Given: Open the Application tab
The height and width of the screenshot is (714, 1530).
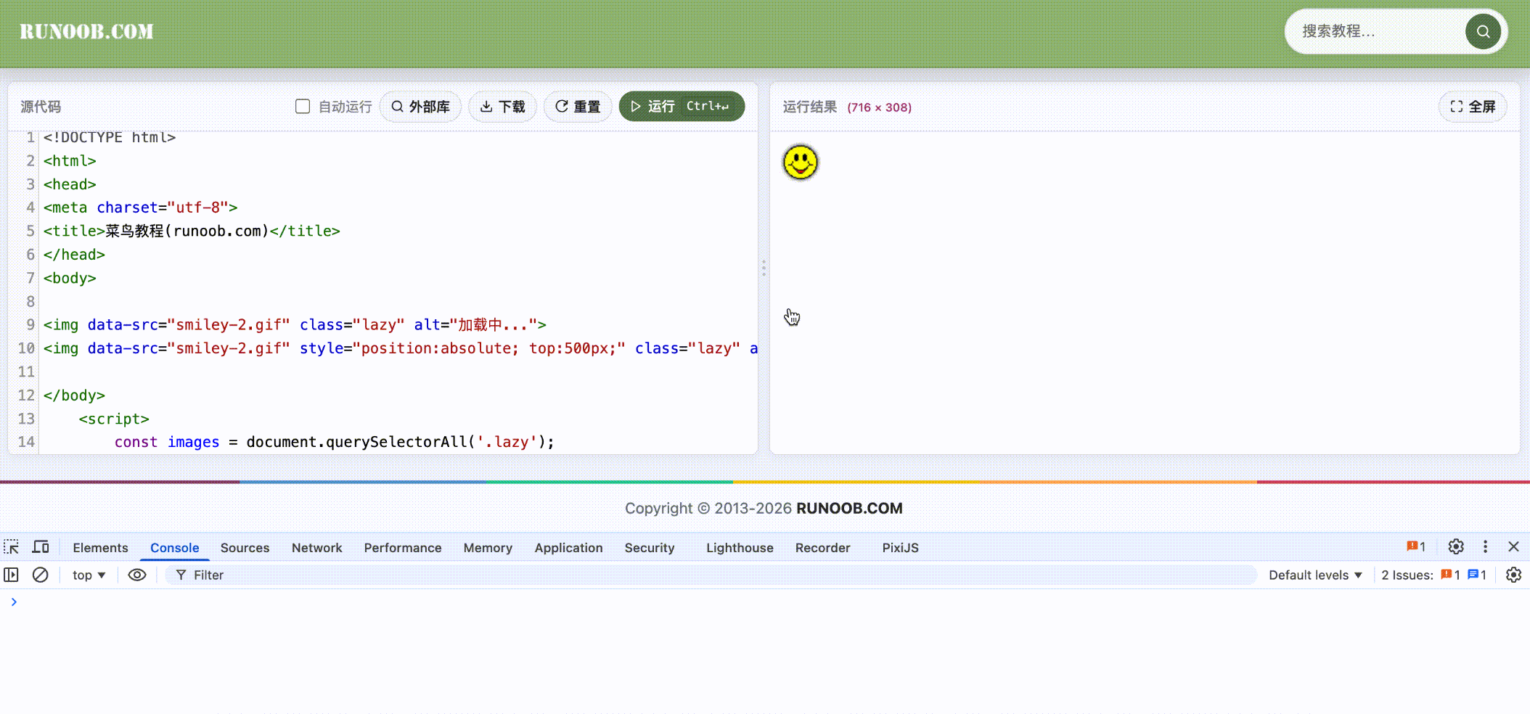Looking at the screenshot, I should [568, 548].
